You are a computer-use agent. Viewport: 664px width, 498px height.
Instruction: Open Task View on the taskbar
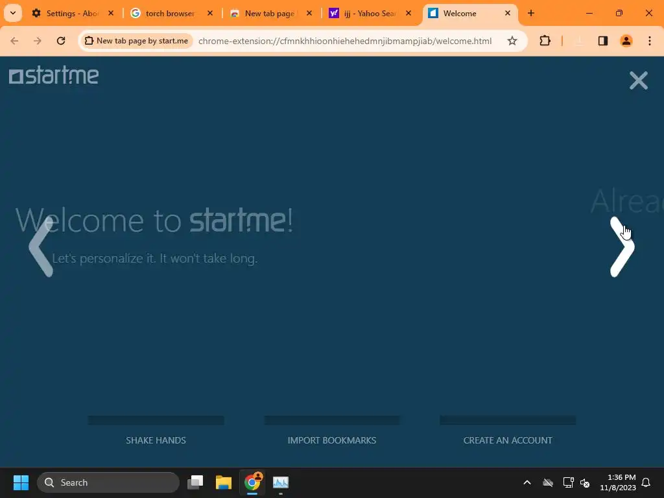click(x=195, y=482)
